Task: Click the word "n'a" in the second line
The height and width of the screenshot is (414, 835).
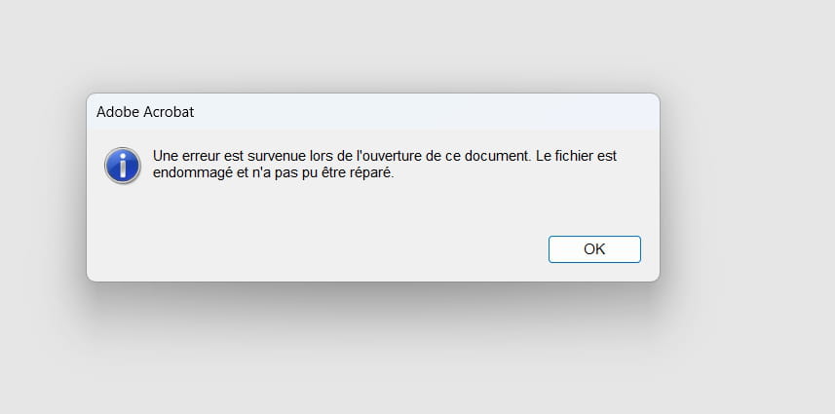Action: pyautogui.click(x=250, y=174)
